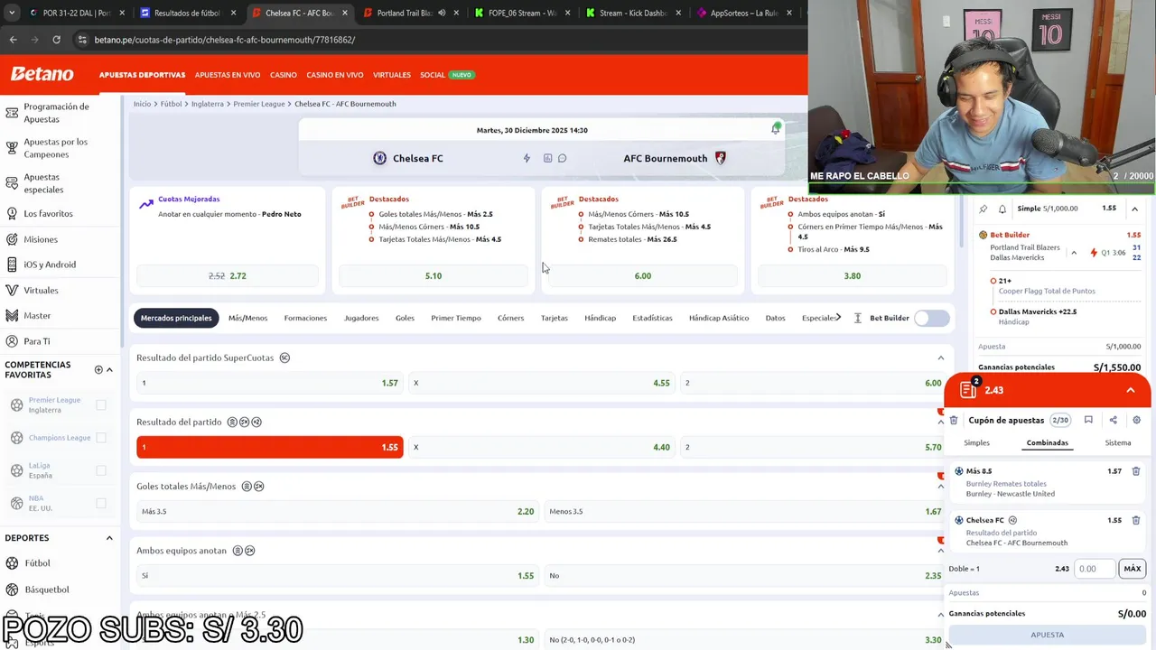Screen dimensions: 1156x650
Task: Open Los favoritos ribbon icon
Action: pos(12,214)
